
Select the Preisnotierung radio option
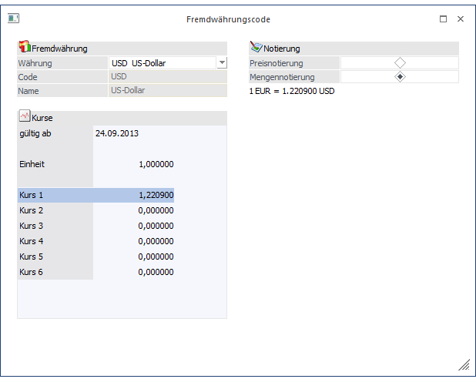coord(399,63)
